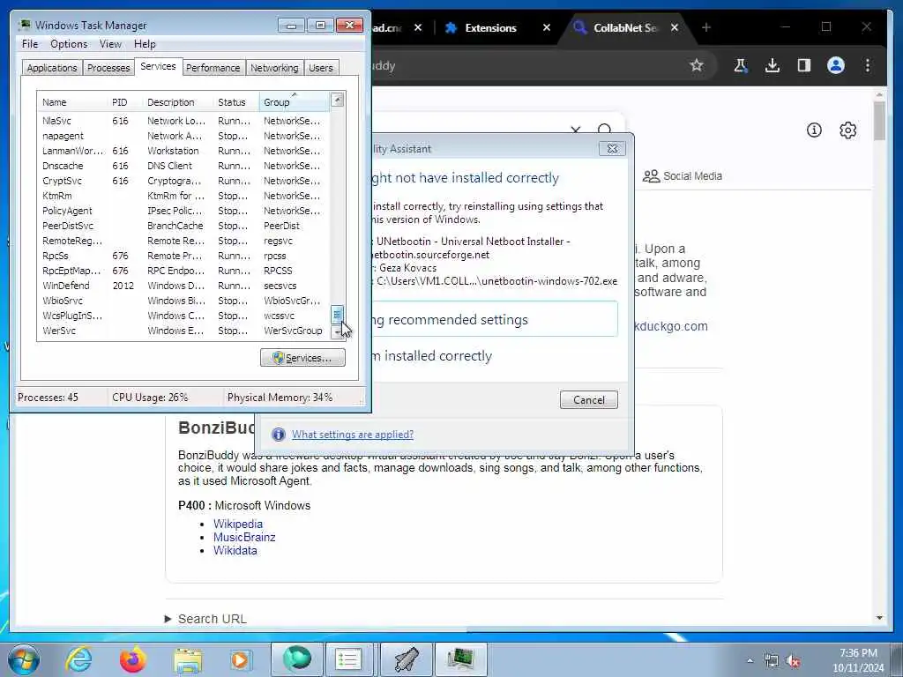The width and height of the screenshot is (903, 677).
Task: Open the Help menu in Task Manager
Action: click(145, 44)
